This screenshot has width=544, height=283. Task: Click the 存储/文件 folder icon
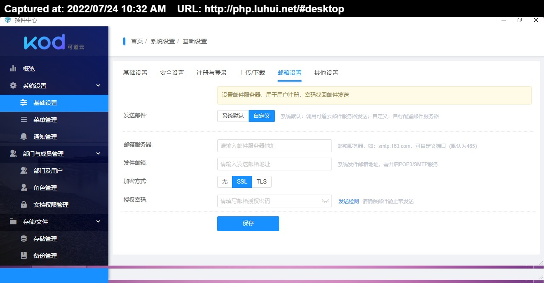[13, 221]
